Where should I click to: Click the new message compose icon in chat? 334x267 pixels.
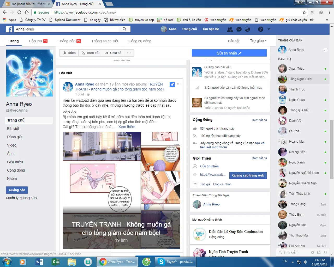[x=319, y=252]
